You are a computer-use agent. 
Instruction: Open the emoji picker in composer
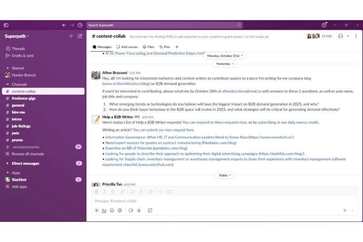click(112, 210)
